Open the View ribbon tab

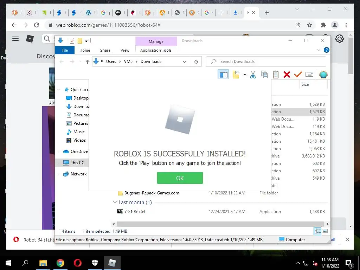(x=125, y=50)
